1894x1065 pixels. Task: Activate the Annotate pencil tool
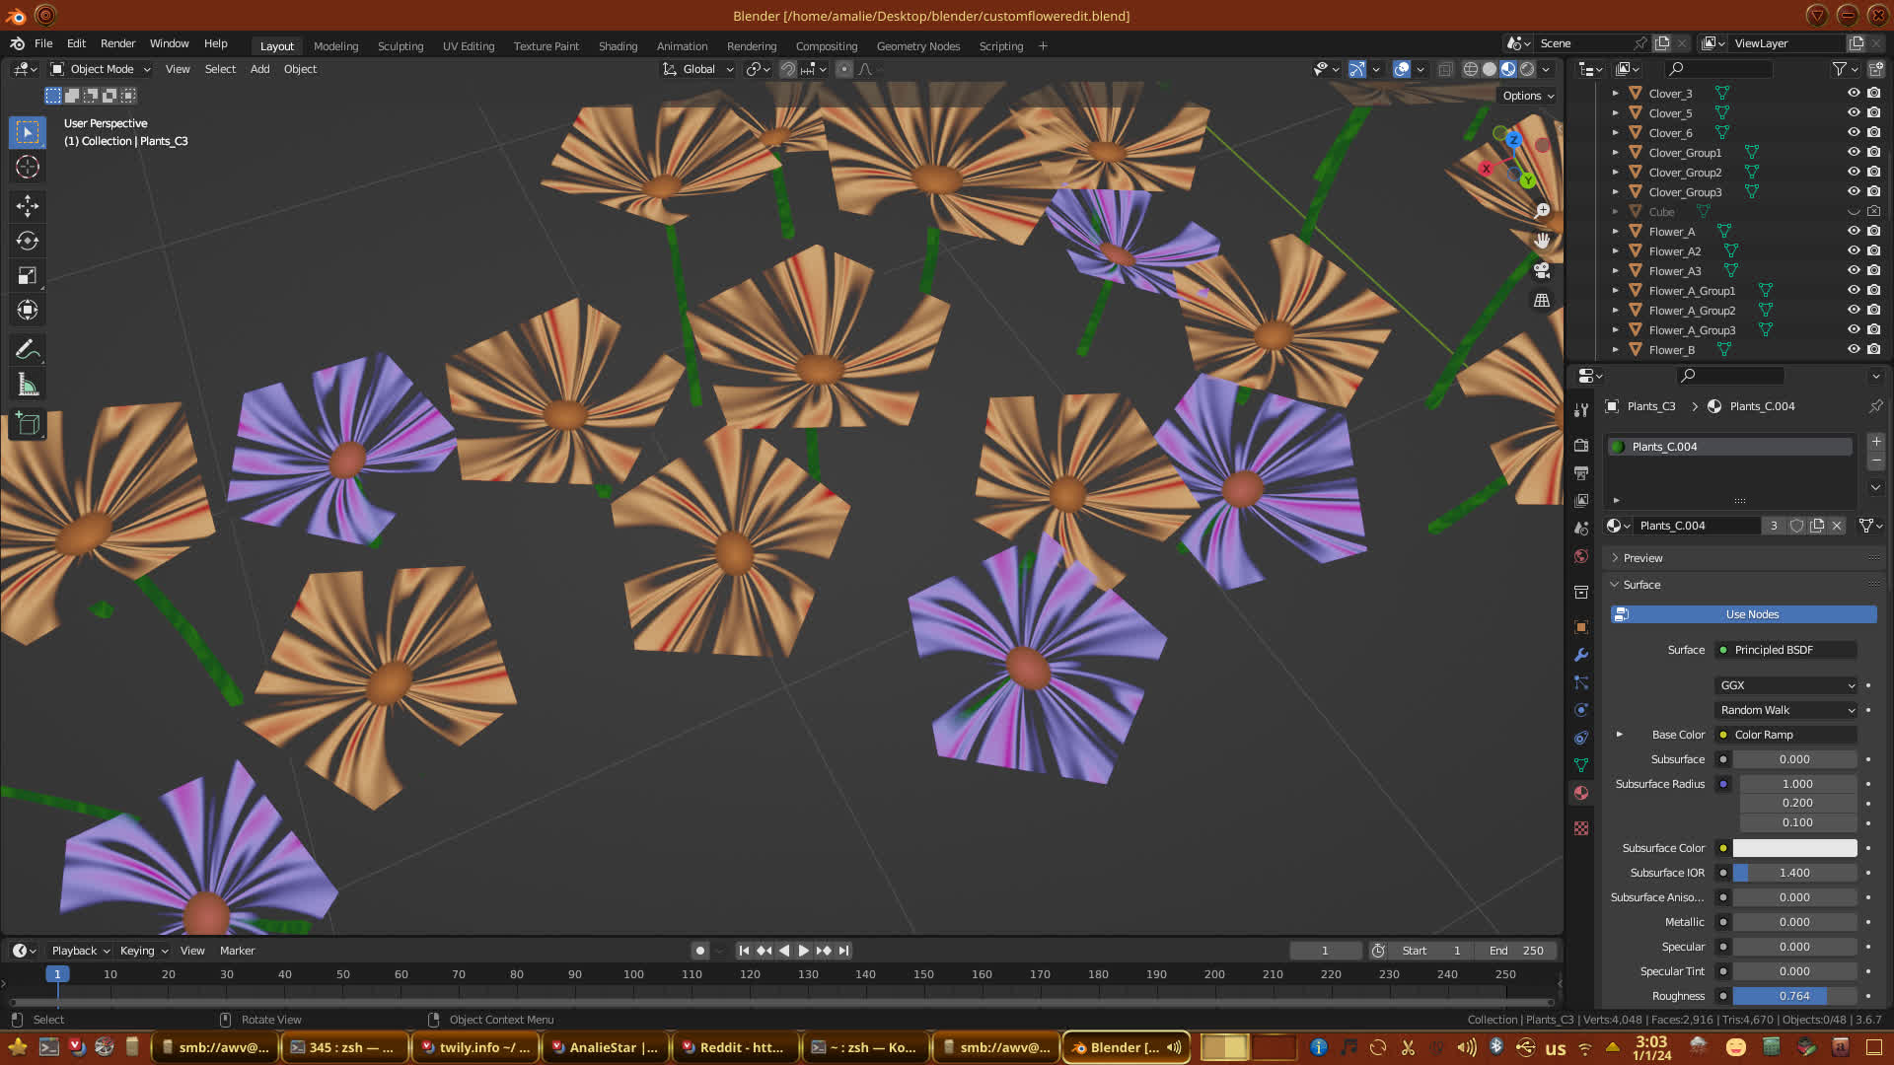(x=28, y=350)
